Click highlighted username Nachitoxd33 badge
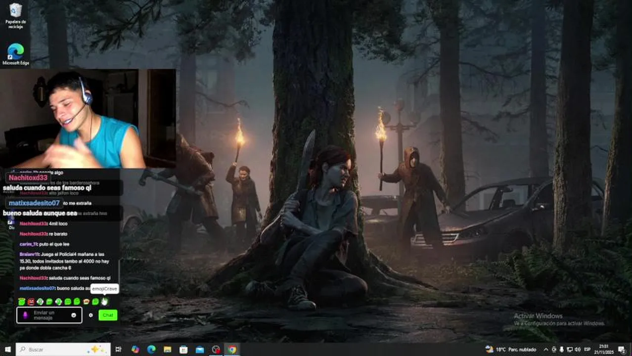 click(28, 178)
